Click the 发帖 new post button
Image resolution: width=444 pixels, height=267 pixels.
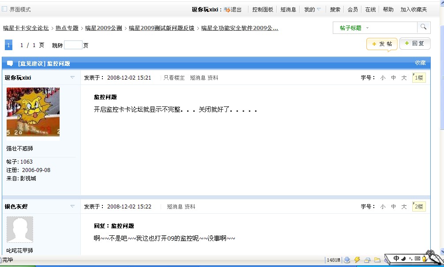[x=382, y=44]
